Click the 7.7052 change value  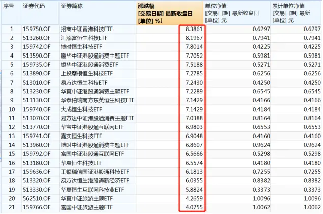tap(194, 56)
